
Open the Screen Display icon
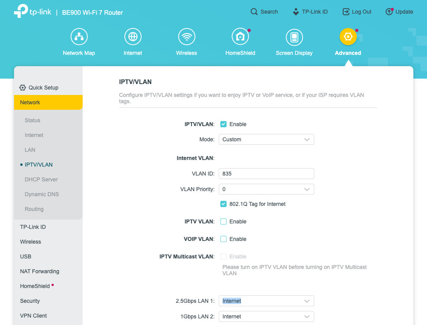[x=294, y=37]
